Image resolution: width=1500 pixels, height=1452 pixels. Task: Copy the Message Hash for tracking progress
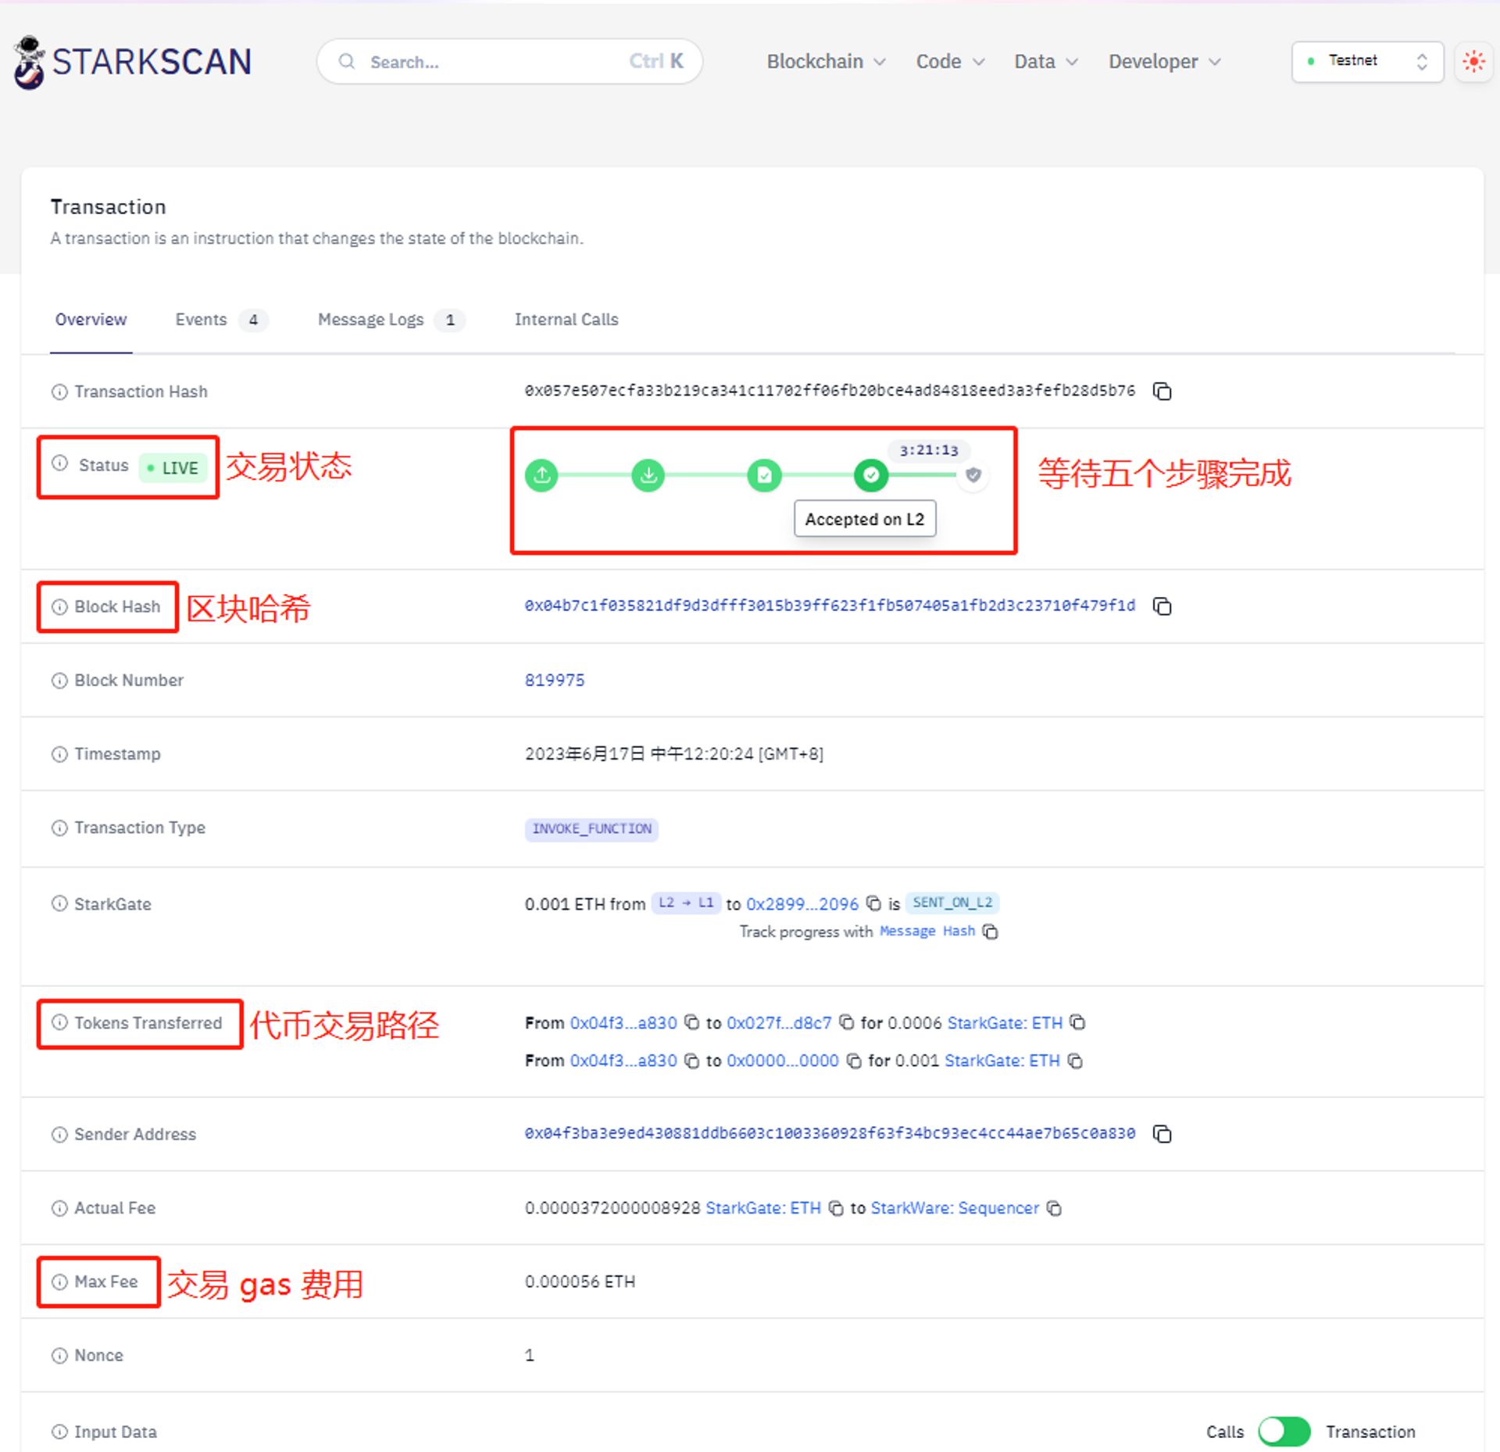pyautogui.click(x=990, y=932)
